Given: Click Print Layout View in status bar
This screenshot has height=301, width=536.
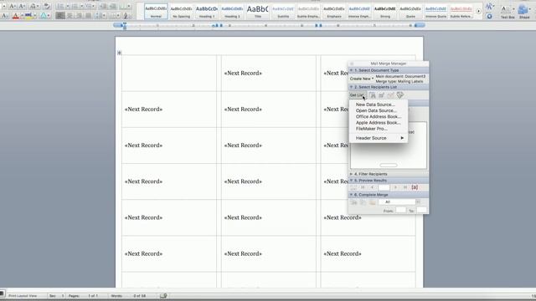Looking at the screenshot, I should [x=23, y=296].
